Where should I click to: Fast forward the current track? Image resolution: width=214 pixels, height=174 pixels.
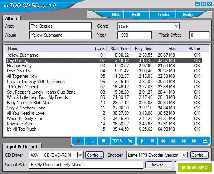(x=184, y=141)
